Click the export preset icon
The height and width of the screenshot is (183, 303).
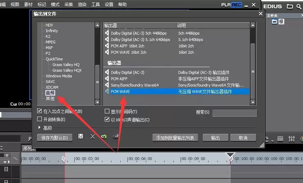[x=115, y=137]
